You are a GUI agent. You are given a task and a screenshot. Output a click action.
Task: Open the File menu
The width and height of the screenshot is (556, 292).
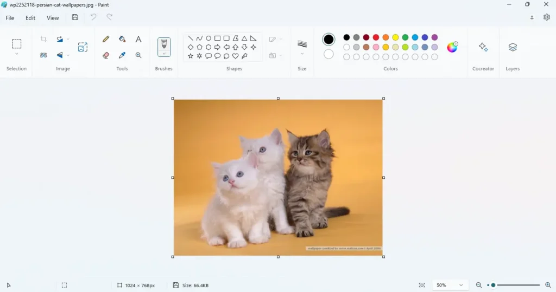click(10, 18)
